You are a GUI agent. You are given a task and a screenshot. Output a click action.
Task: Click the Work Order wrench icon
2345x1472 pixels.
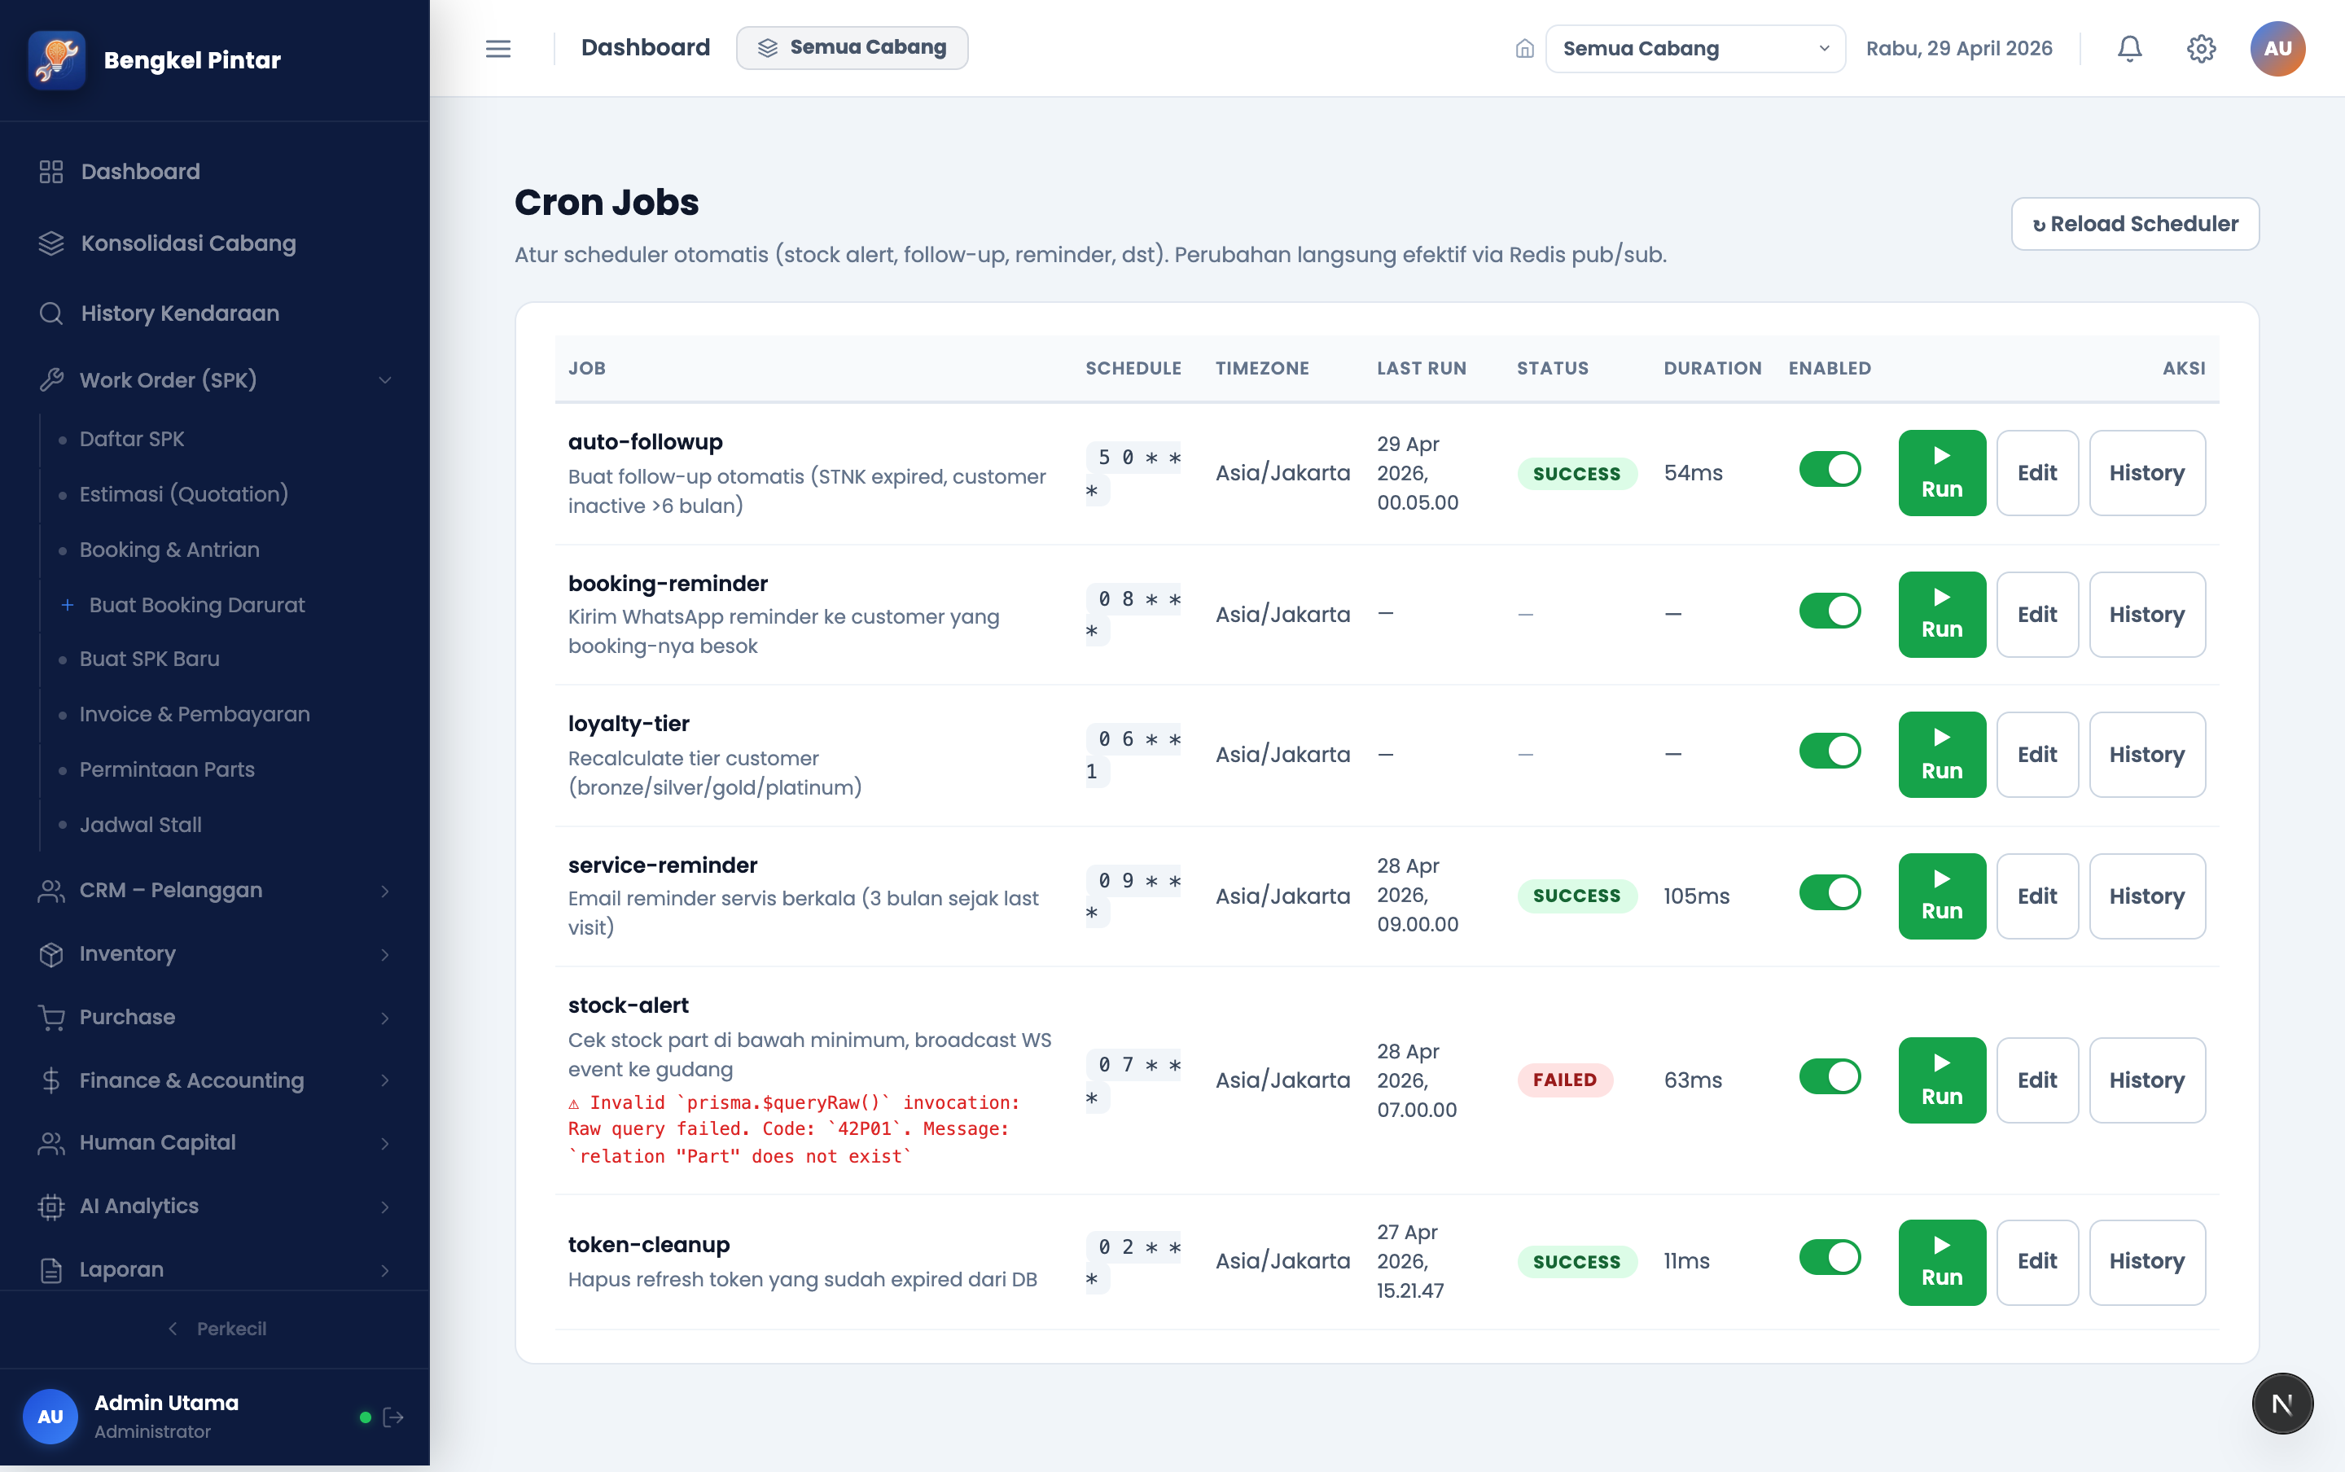pyautogui.click(x=50, y=379)
